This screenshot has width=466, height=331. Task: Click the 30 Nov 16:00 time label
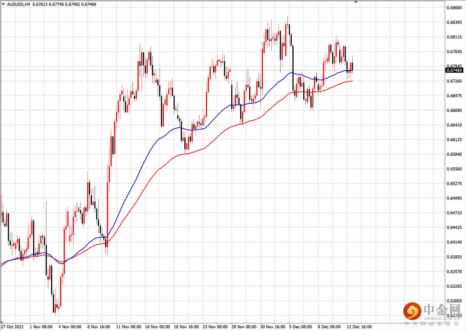(272, 327)
